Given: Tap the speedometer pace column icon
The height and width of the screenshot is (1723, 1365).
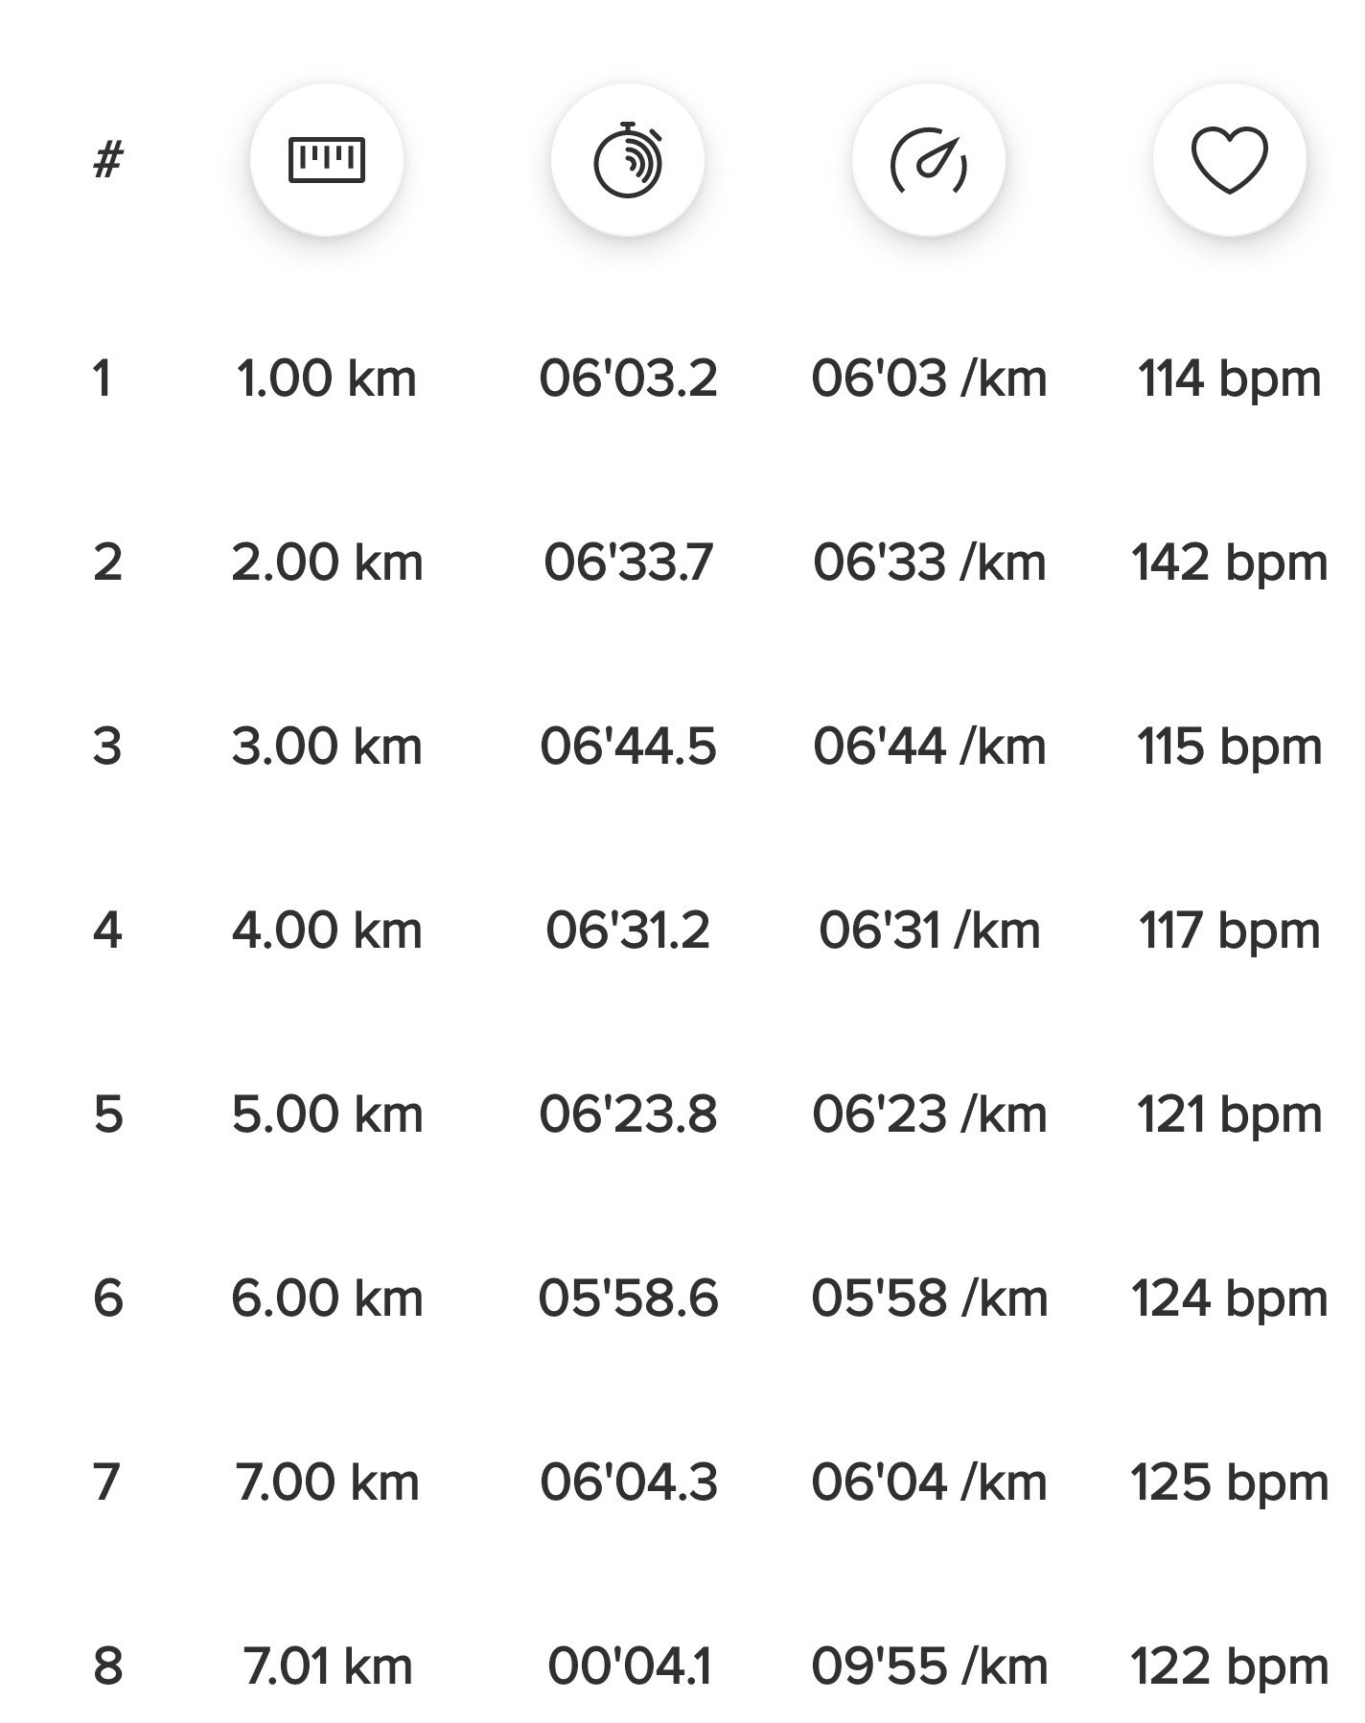Looking at the screenshot, I should (928, 160).
